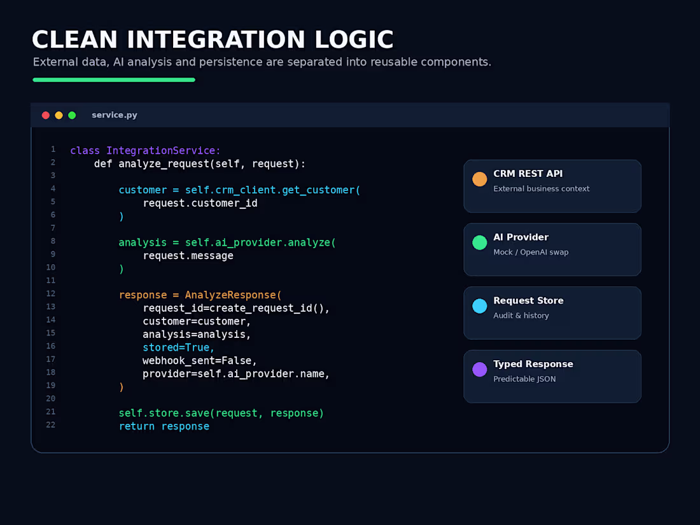
Task: Click 'customer=customer,' code line
Action: click(x=197, y=321)
